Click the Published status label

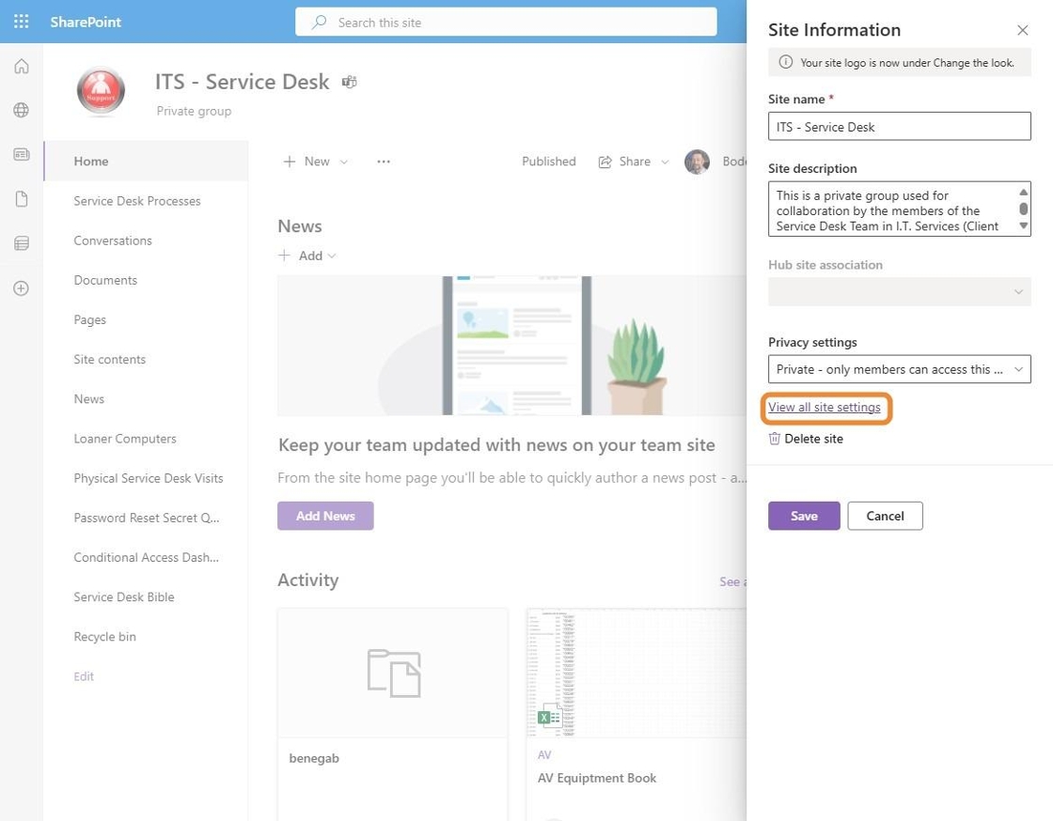[549, 162]
